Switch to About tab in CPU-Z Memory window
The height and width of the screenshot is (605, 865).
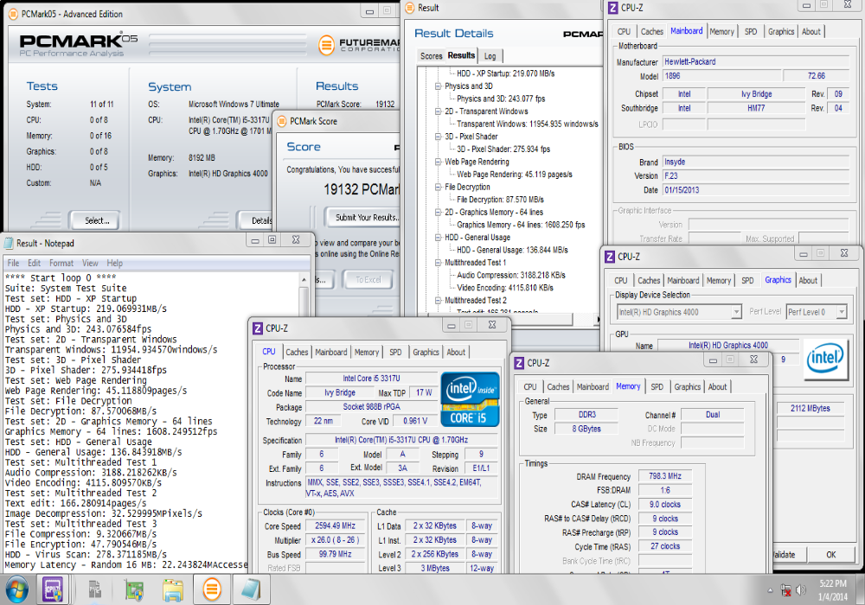tap(717, 387)
